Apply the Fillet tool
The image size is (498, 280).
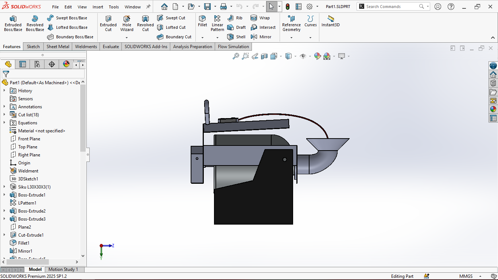point(202,21)
